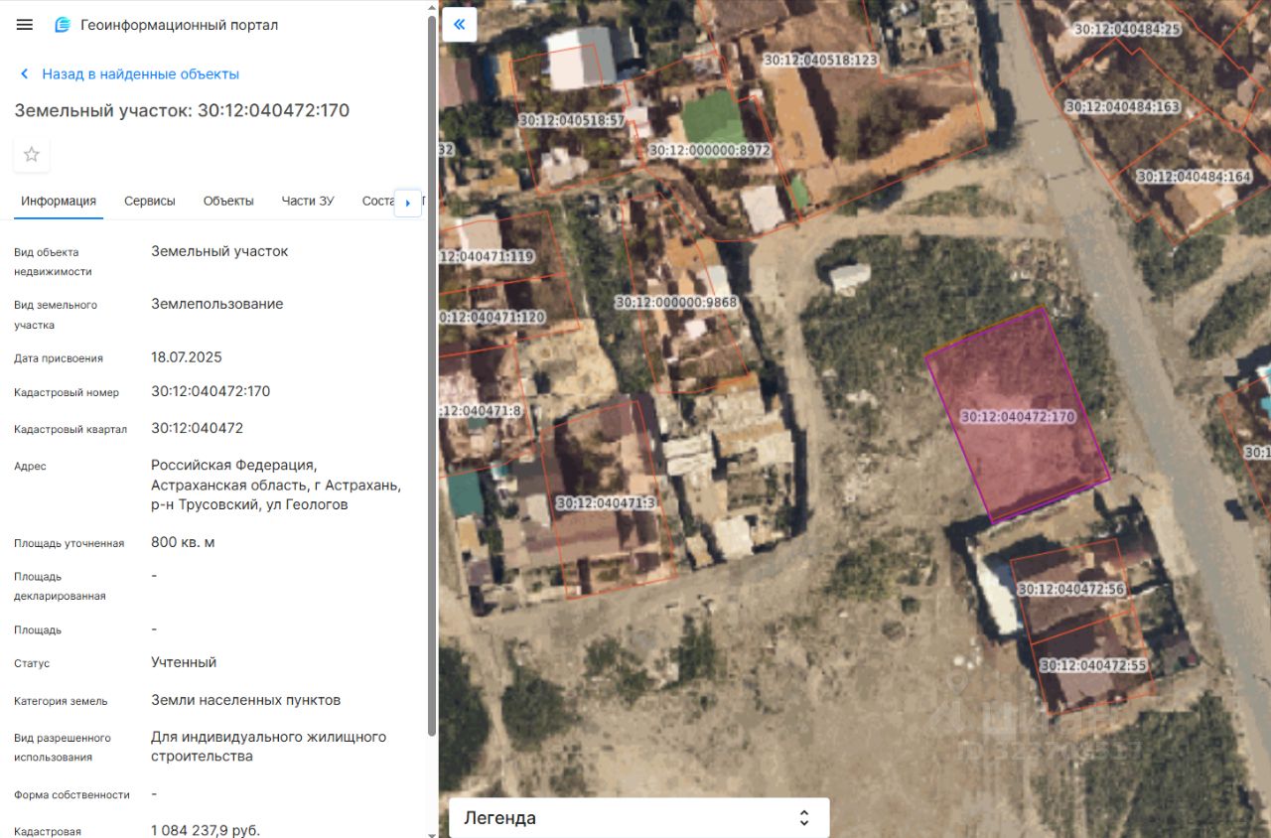Click map parcel label 30:12:040472:56
The height and width of the screenshot is (838, 1271).
tap(1070, 589)
